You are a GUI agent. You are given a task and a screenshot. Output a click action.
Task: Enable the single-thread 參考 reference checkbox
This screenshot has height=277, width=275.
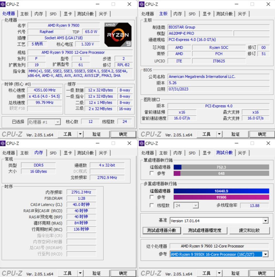click(152, 173)
